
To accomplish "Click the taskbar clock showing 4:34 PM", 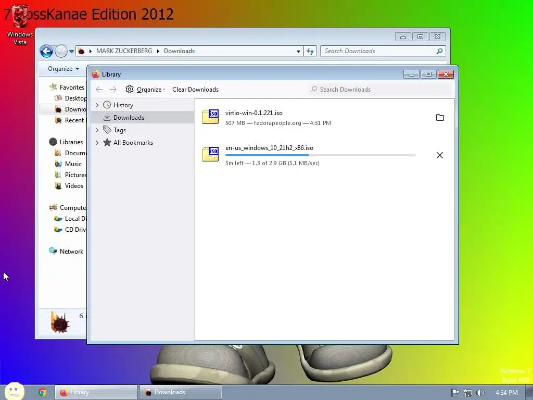I will click(506, 393).
